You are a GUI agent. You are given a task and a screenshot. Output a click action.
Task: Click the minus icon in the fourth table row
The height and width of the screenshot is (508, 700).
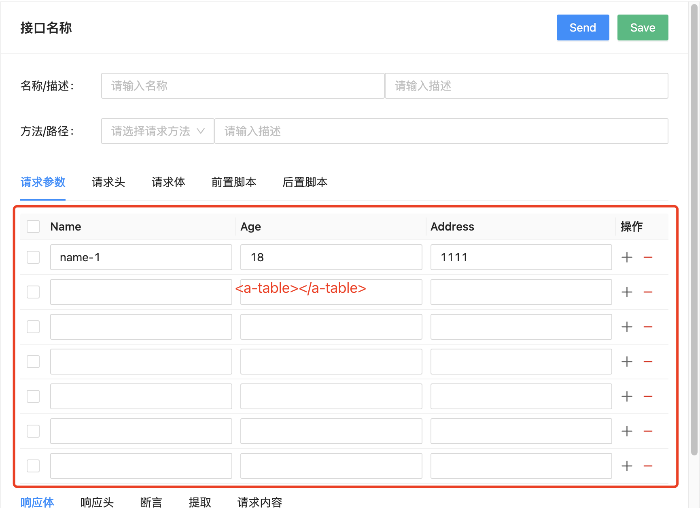[x=648, y=362]
